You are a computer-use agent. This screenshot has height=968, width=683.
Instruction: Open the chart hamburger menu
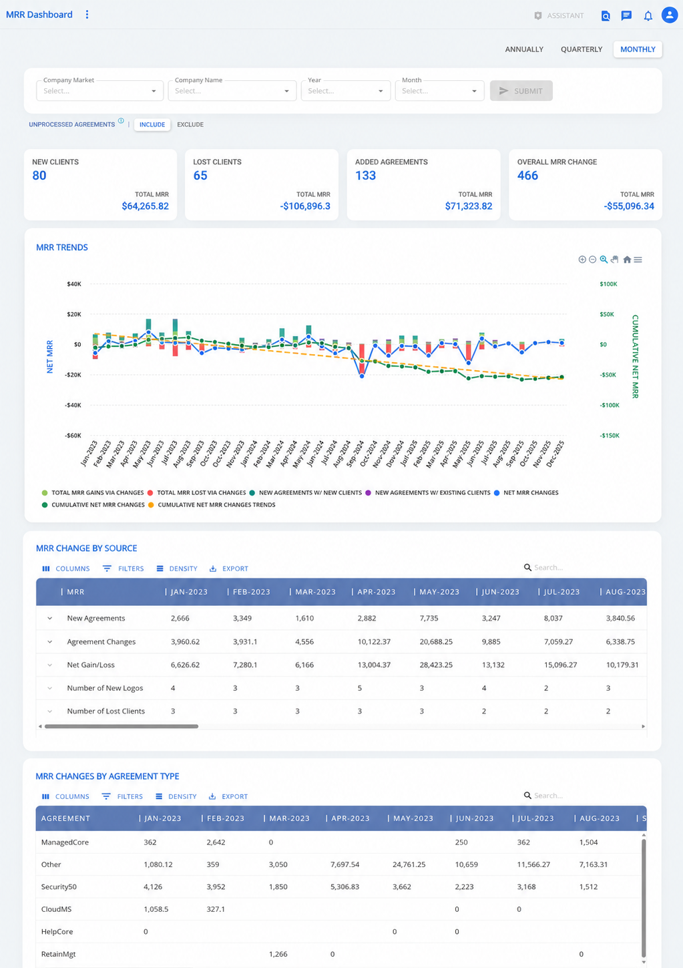(x=638, y=260)
